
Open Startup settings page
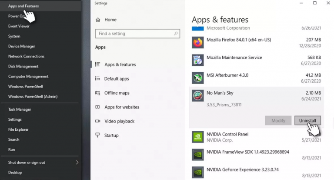111,136
